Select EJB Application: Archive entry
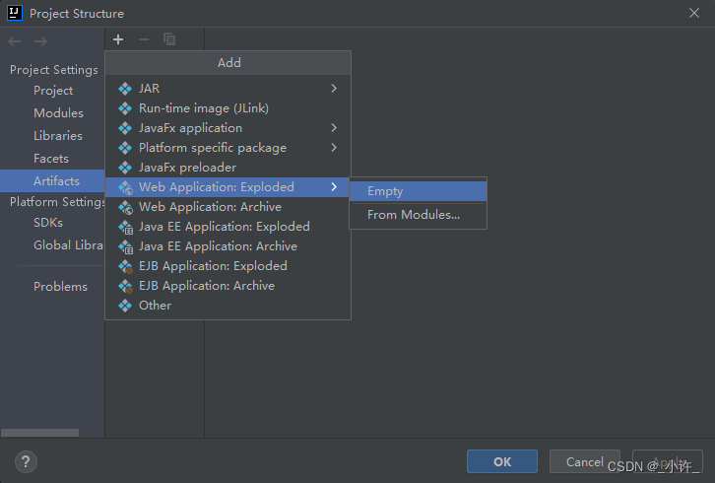Screen dimensions: 715x483 pos(228,285)
